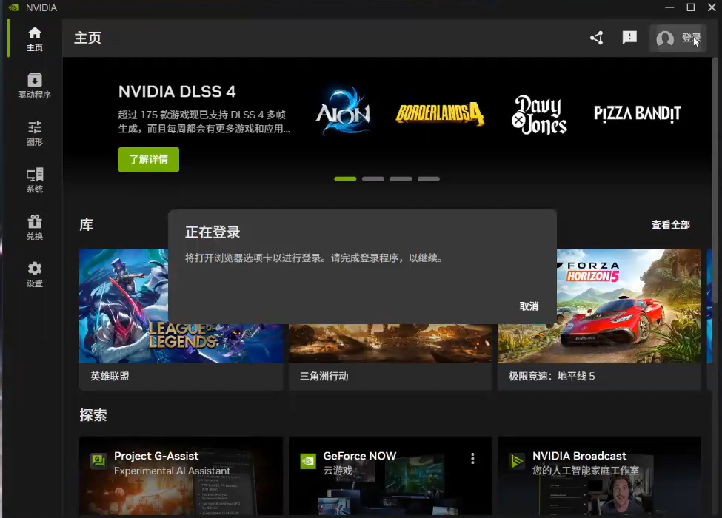Cancel (取消) the sign-in dialog
This screenshot has height=518, width=722.
[x=529, y=306]
